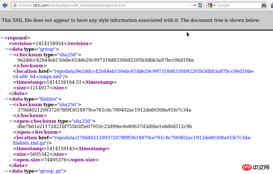Click the open-size value 74495376
The image size is (273, 174).
55,160
